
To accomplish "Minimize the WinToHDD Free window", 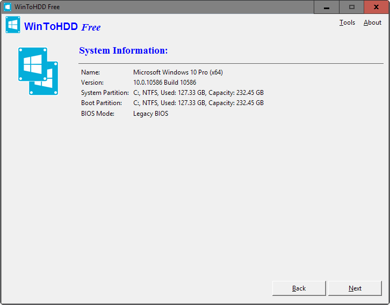I will (x=327, y=7).
